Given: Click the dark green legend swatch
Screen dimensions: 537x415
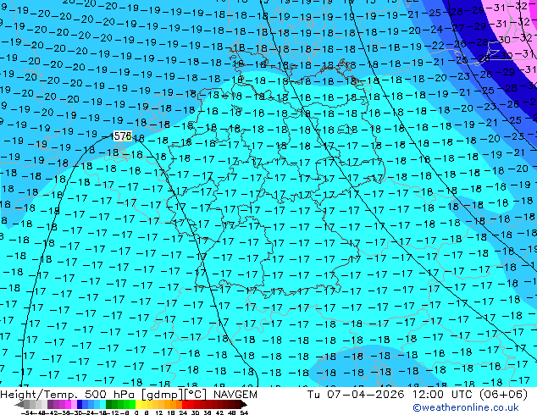Looking at the screenshot, I should (109, 404).
